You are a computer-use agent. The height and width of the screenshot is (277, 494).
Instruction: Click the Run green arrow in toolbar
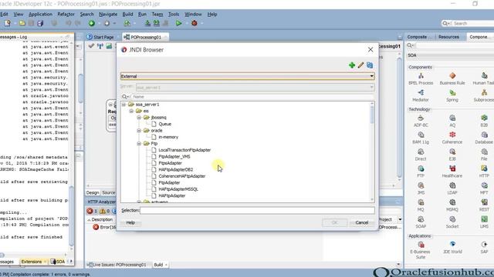click(x=178, y=23)
